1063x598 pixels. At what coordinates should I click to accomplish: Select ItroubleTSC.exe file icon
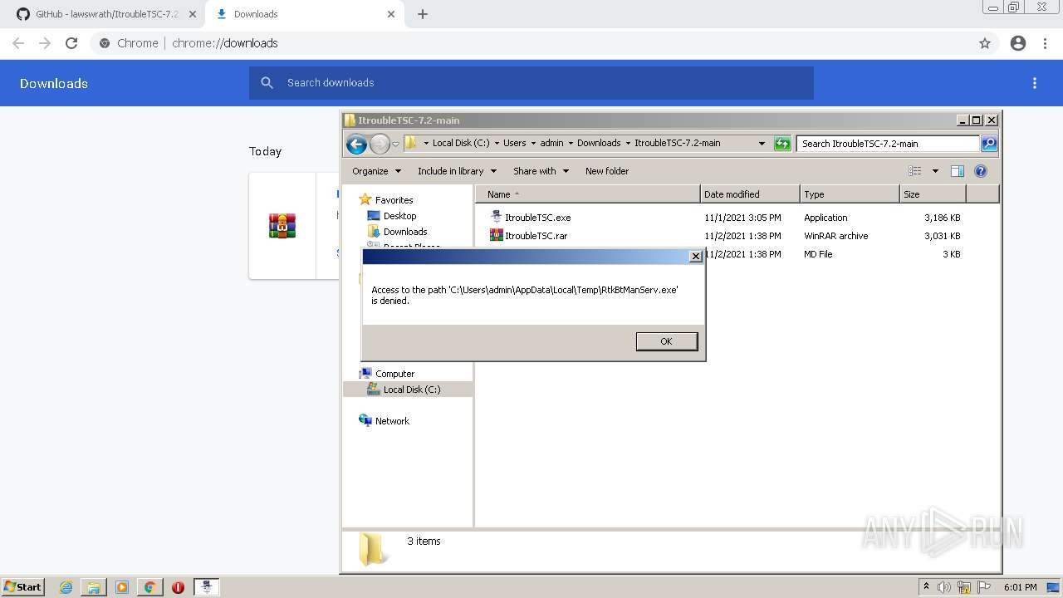(x=496, y=218)
